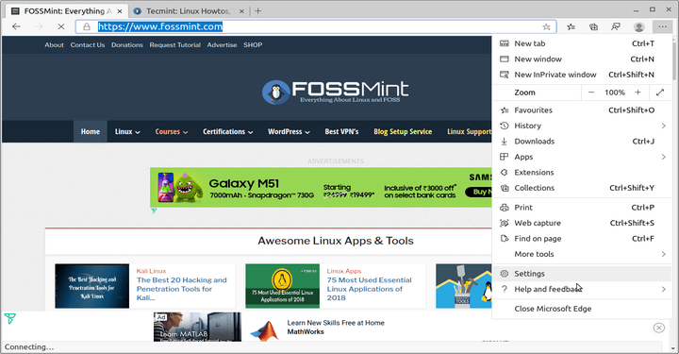Expand the History submenu

tap(582, 126)
